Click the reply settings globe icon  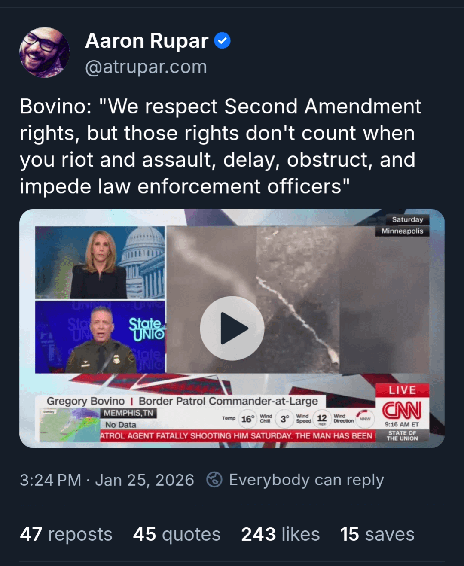(x=214, y=480)
